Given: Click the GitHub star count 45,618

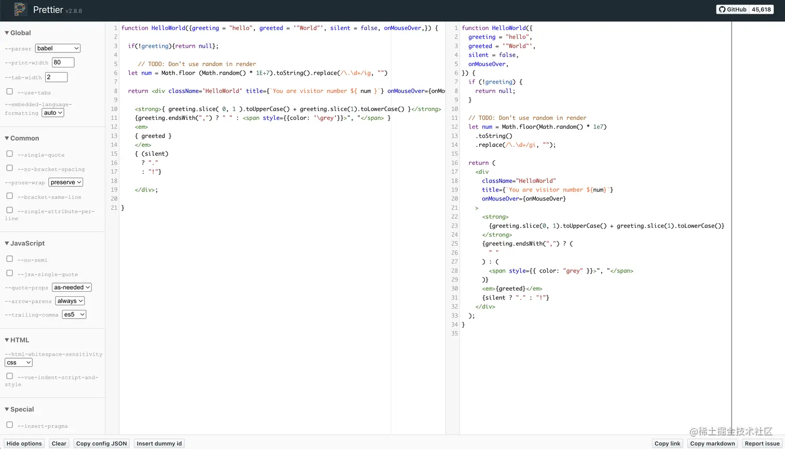Looking at the screenshot, I should [x=761, y=9].
